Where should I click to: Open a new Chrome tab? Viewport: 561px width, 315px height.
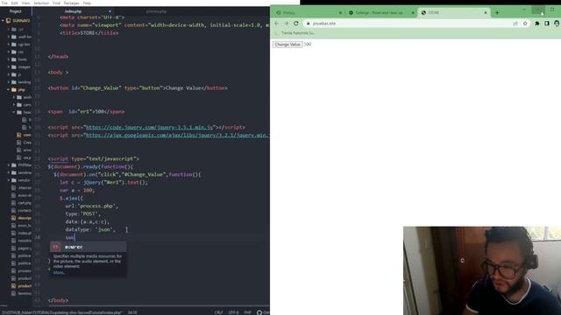(497, 12)
